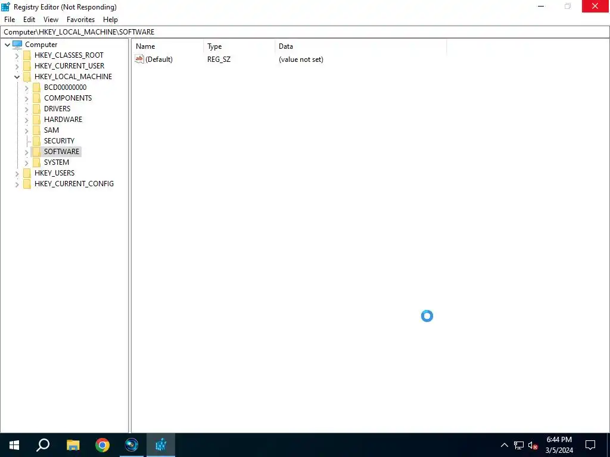This screenshot has height=457, width=610.
Task: Select the Computer icon in tree
Action: click(x=17, y=44)
